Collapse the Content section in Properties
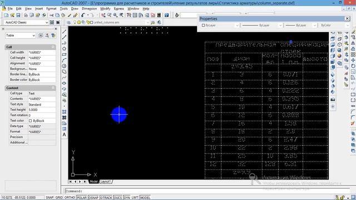This screenshot has height=200, width=356. pyautogui.click(x=53, y=88)
